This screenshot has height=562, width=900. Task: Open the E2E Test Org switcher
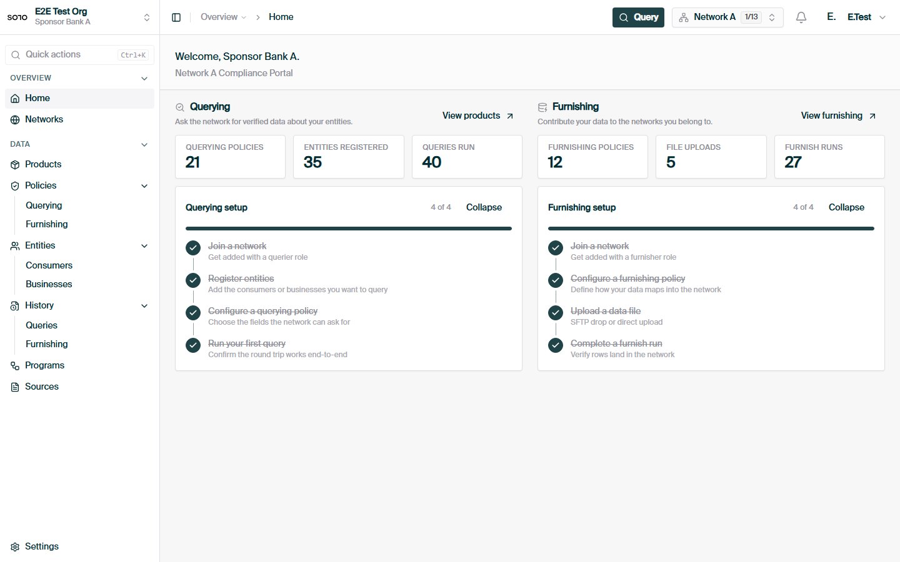(x=79, y=17)
